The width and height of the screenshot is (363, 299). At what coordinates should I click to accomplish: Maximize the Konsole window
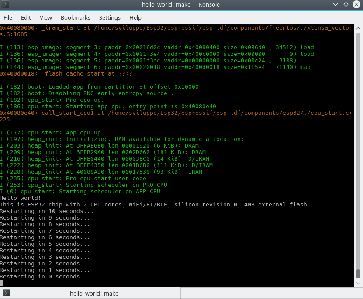346,5
